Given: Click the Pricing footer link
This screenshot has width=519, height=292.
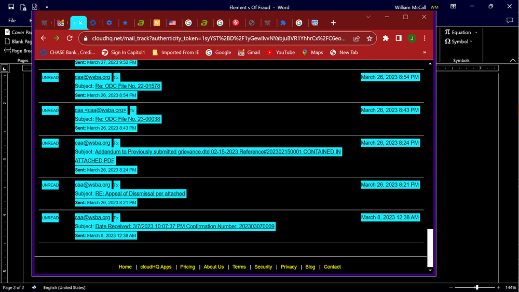Looking at the screenshot, I should click(x=187, y=267).
